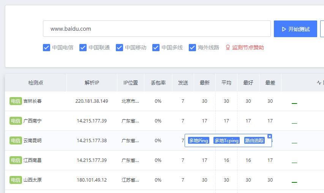Select the 山西太原 node name
The width and height of the screenshot is (324, 193).
32,180
